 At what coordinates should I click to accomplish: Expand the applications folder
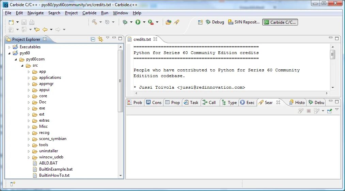tap(29, 78)
